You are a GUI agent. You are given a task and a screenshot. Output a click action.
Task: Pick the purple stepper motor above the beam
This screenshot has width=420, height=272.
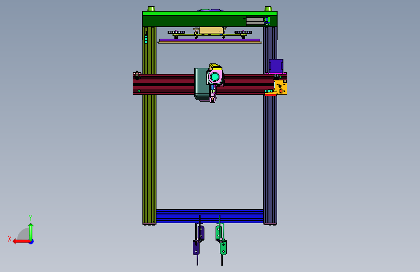(x=276, y=66)
